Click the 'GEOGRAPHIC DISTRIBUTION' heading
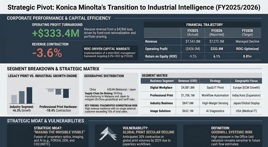 tap(104, 76)
